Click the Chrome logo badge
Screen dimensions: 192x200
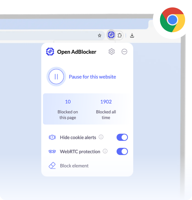[172, 20]
